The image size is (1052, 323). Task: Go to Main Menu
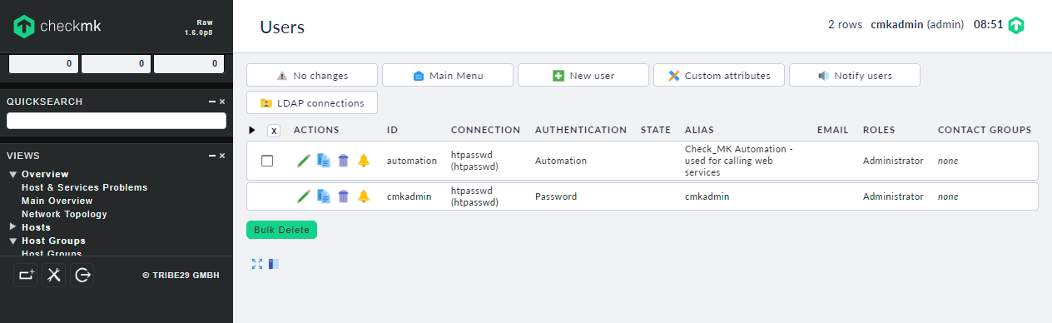pos(448,75)
